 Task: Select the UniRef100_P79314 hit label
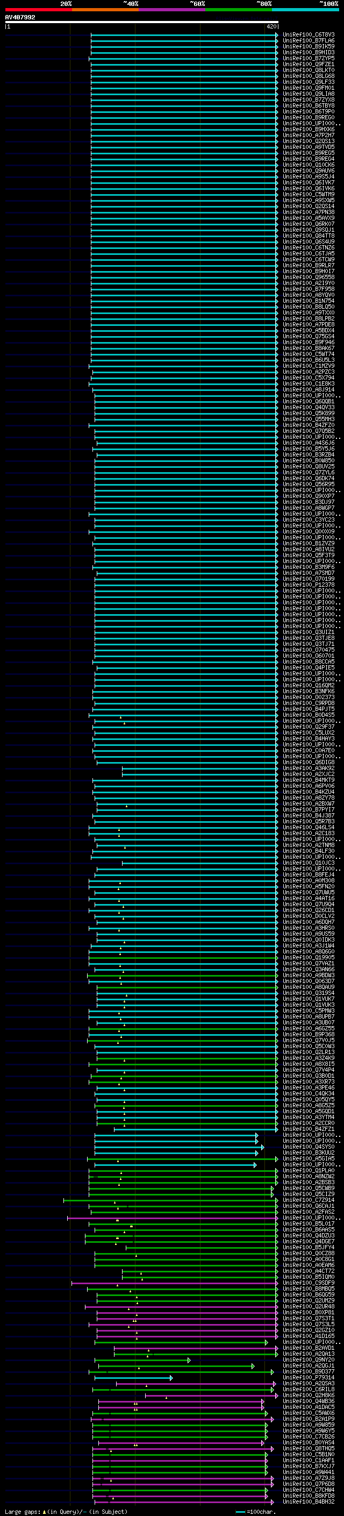point(309,1377)
